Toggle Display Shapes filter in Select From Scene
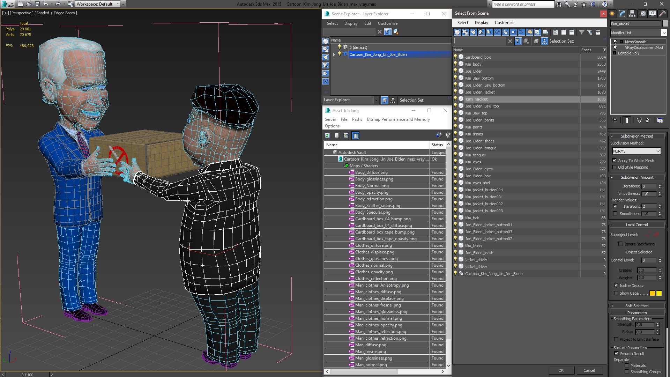 pyautogui.click(x=465, y=32)
